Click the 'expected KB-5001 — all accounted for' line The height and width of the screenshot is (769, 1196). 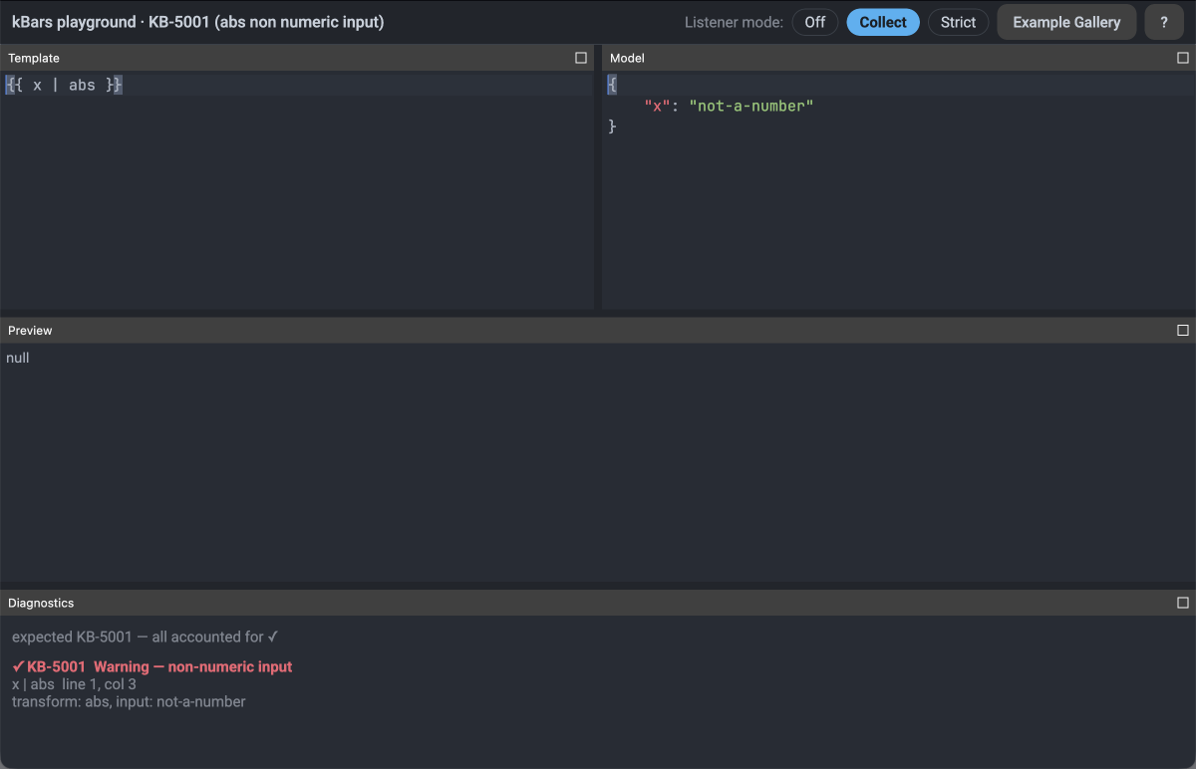(x=146, y=637)
